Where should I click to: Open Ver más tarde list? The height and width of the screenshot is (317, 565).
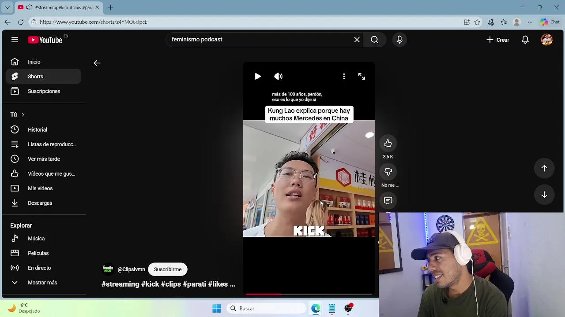click(x=43, y=159)
